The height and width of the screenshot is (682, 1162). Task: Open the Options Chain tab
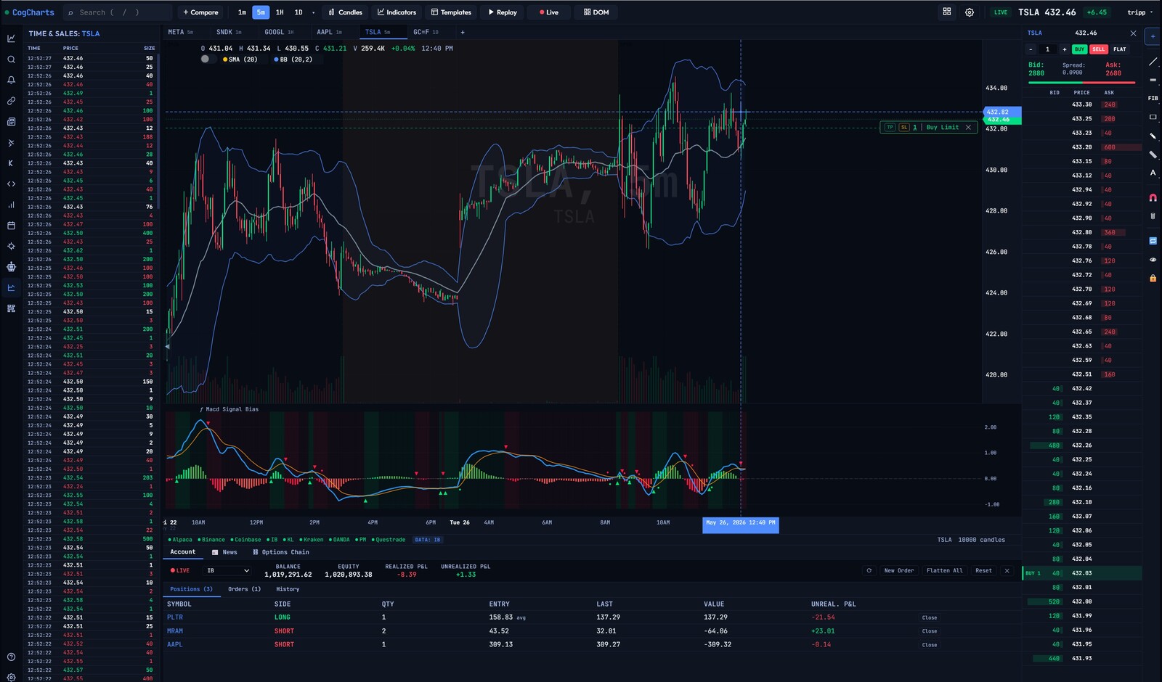pyautogui.click(x=281, y=552)
